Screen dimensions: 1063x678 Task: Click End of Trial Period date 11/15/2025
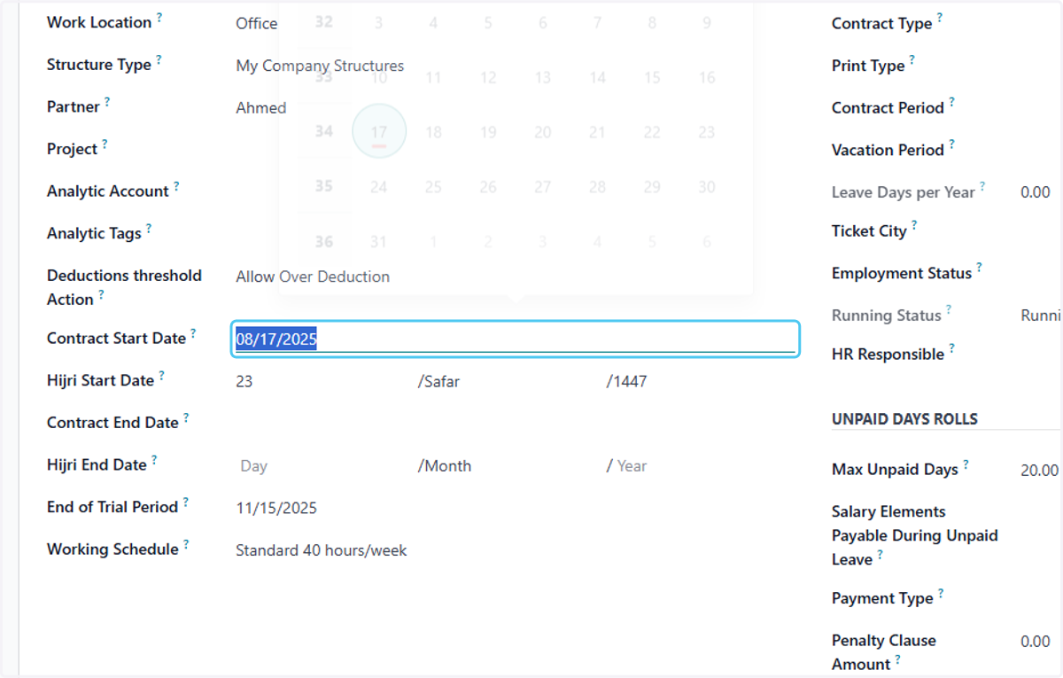276,509
